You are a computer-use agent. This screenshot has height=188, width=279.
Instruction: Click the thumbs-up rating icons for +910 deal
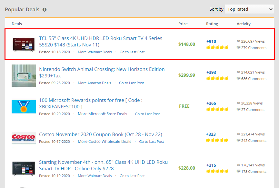tap(217, 47)
